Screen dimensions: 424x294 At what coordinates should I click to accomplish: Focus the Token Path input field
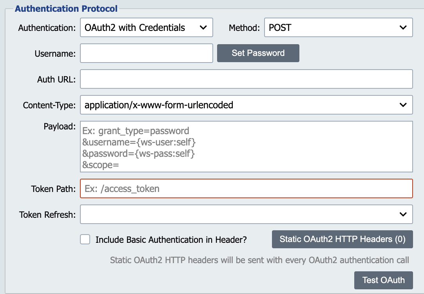click(246, 188)
